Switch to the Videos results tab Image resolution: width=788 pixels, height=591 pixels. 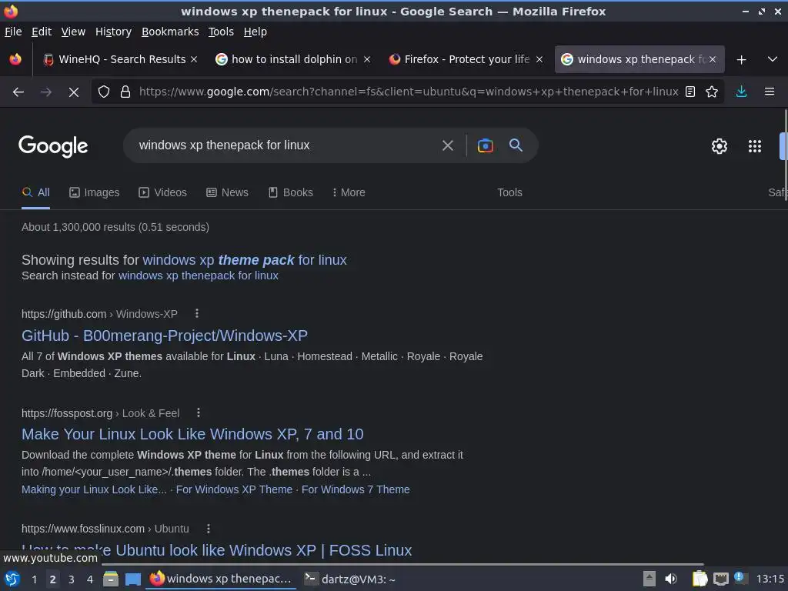163,192
